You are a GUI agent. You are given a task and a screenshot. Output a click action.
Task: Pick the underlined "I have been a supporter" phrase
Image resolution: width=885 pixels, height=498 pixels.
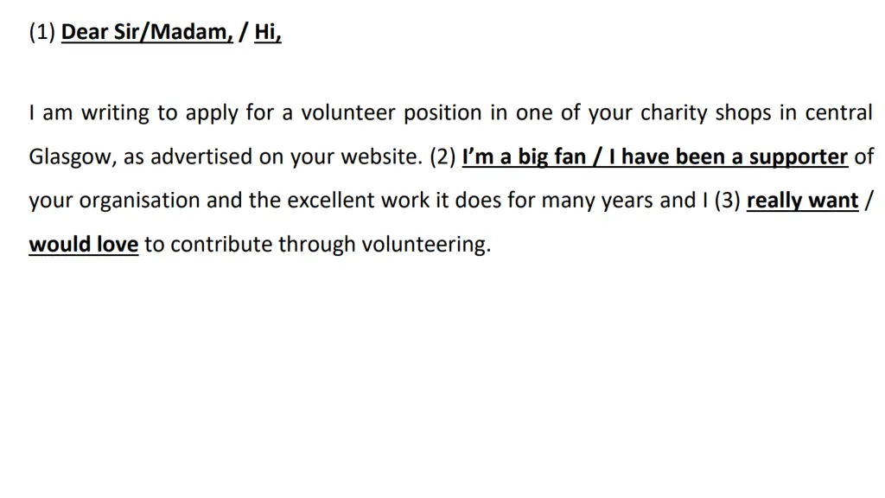728,157
